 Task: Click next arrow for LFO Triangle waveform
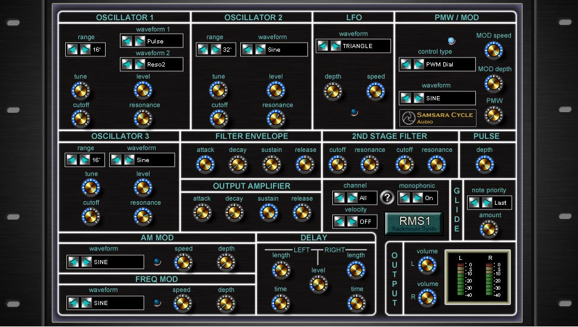pos(336,46)
